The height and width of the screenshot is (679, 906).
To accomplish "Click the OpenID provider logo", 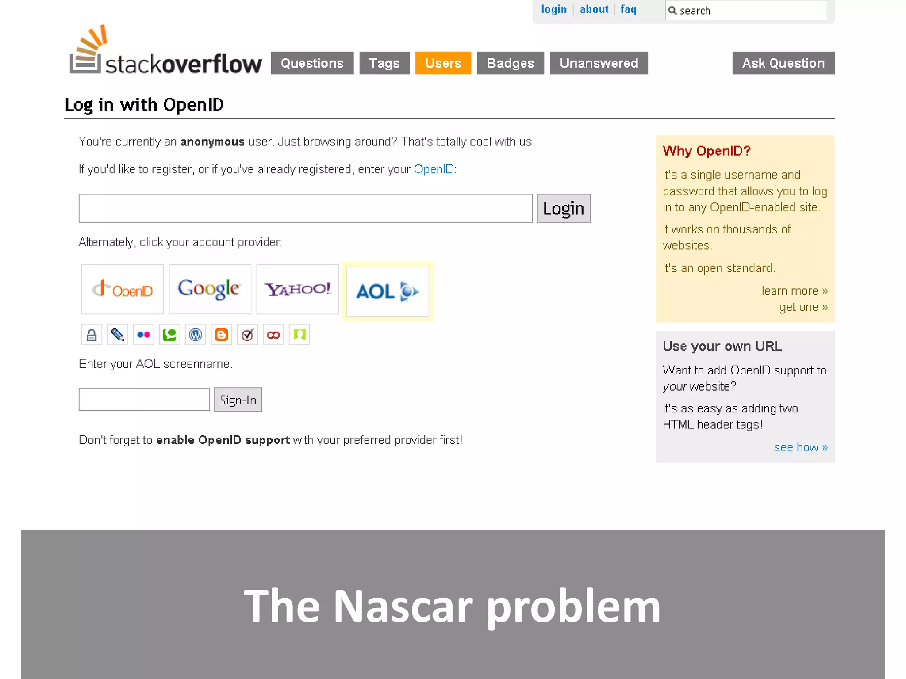I will point(123,290).
